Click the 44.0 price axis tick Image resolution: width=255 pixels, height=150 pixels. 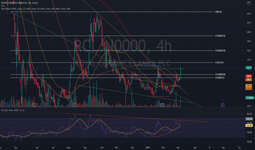249,14
